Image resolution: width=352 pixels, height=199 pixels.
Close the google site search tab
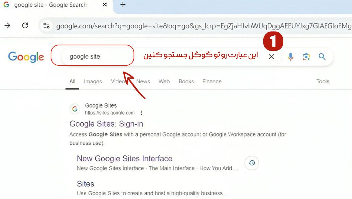105,5
